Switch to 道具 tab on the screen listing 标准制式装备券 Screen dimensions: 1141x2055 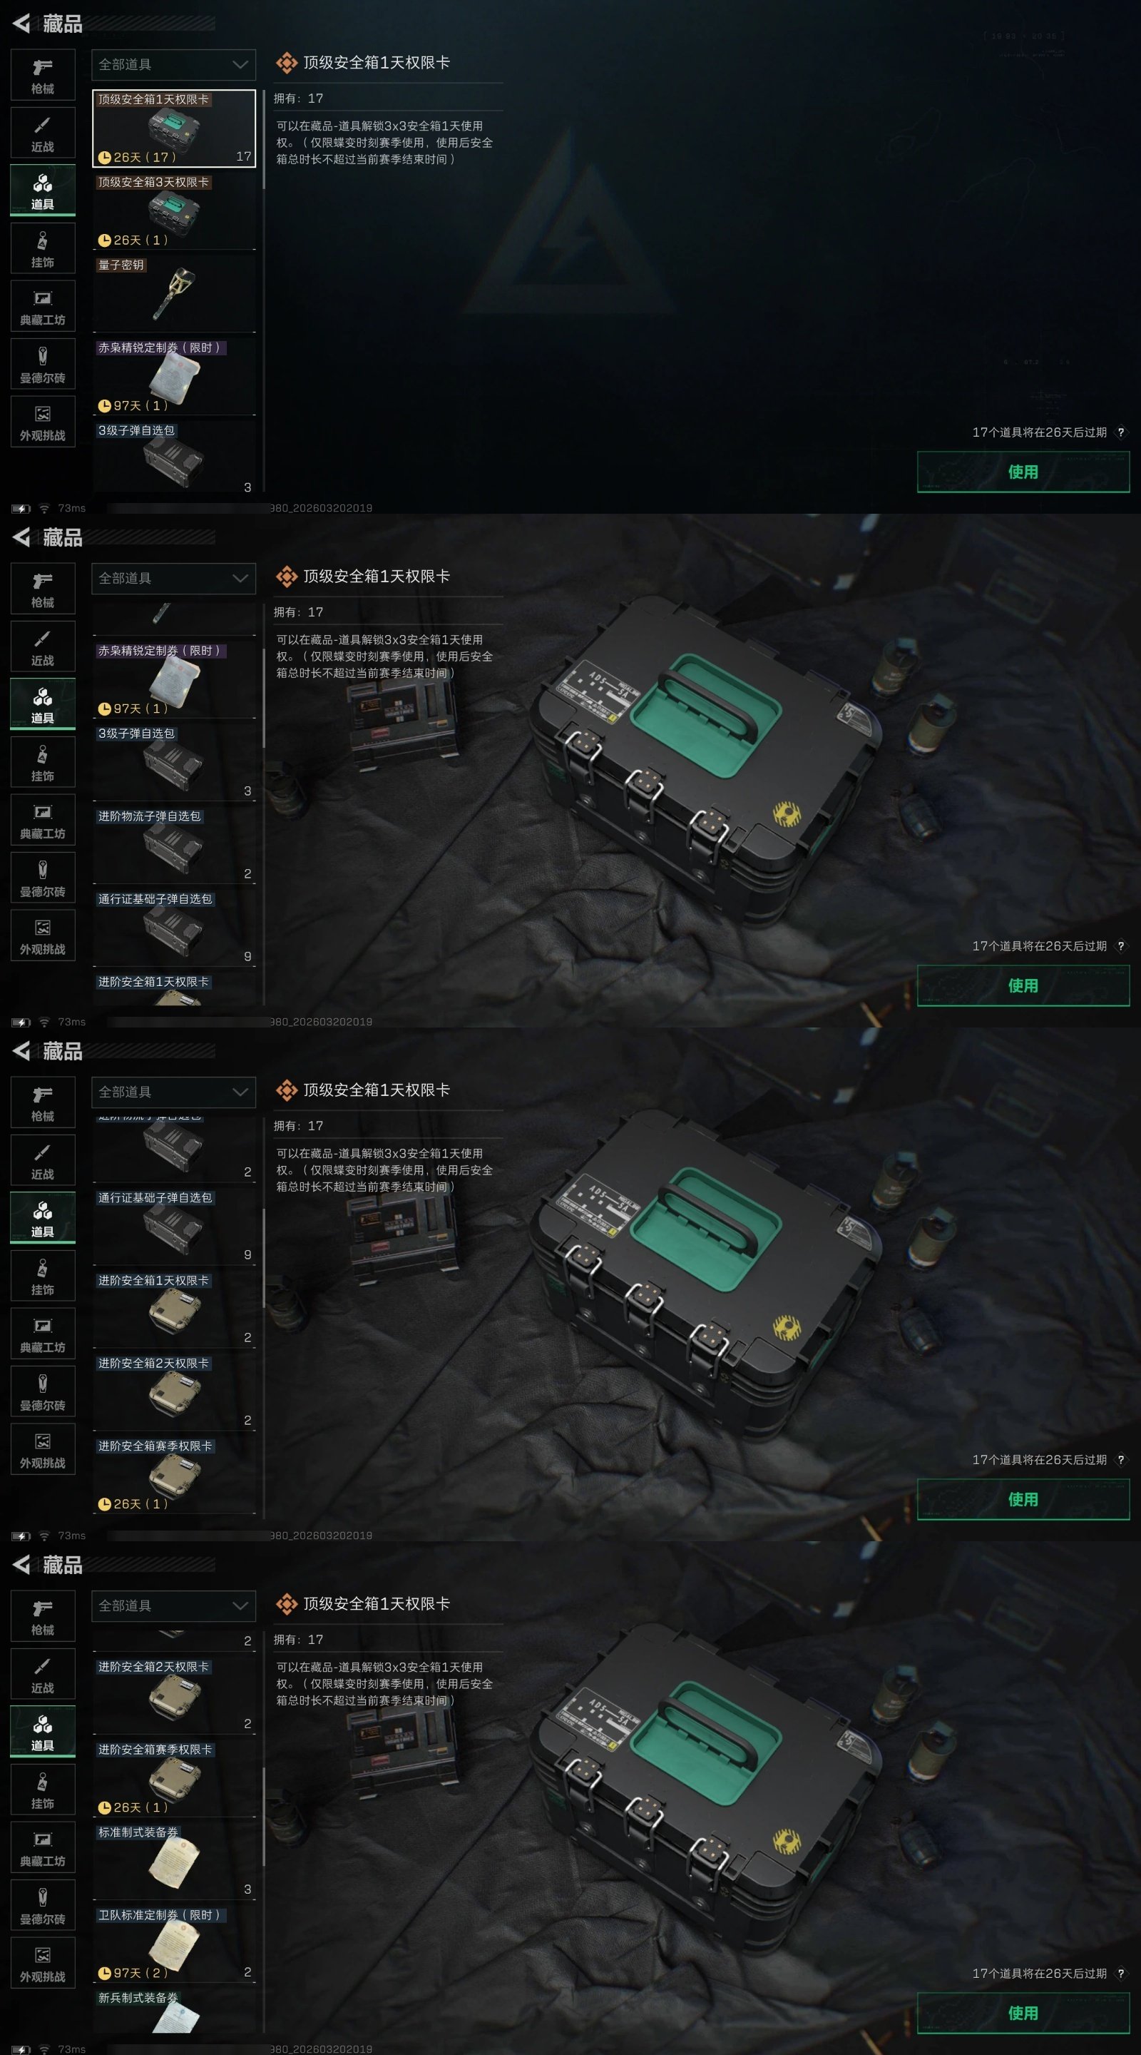point(43,1732)
